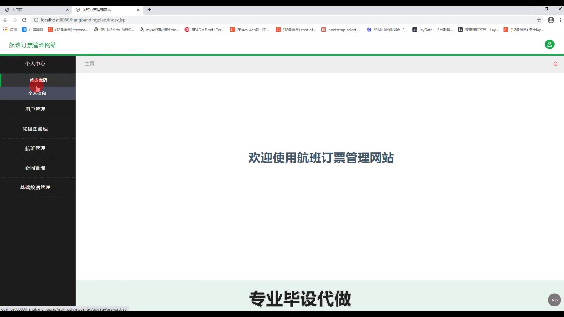Expand the 用户管理 sidebar menu
Viewport: 564px width, 317px height.
(x=35, y=109)
